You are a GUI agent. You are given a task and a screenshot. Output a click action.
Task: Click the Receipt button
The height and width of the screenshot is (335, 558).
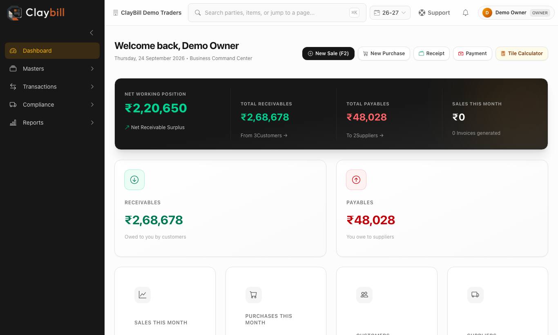click(x=431, y=54)
